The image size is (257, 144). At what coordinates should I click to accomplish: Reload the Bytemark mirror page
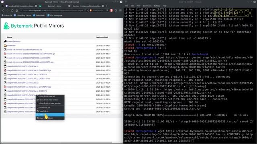pyautogui.click(x=12, y=10)
